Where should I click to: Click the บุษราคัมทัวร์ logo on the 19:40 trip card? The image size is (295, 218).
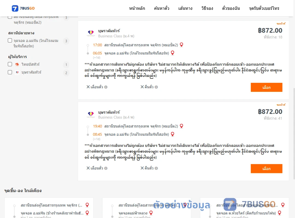pos(91,114)
